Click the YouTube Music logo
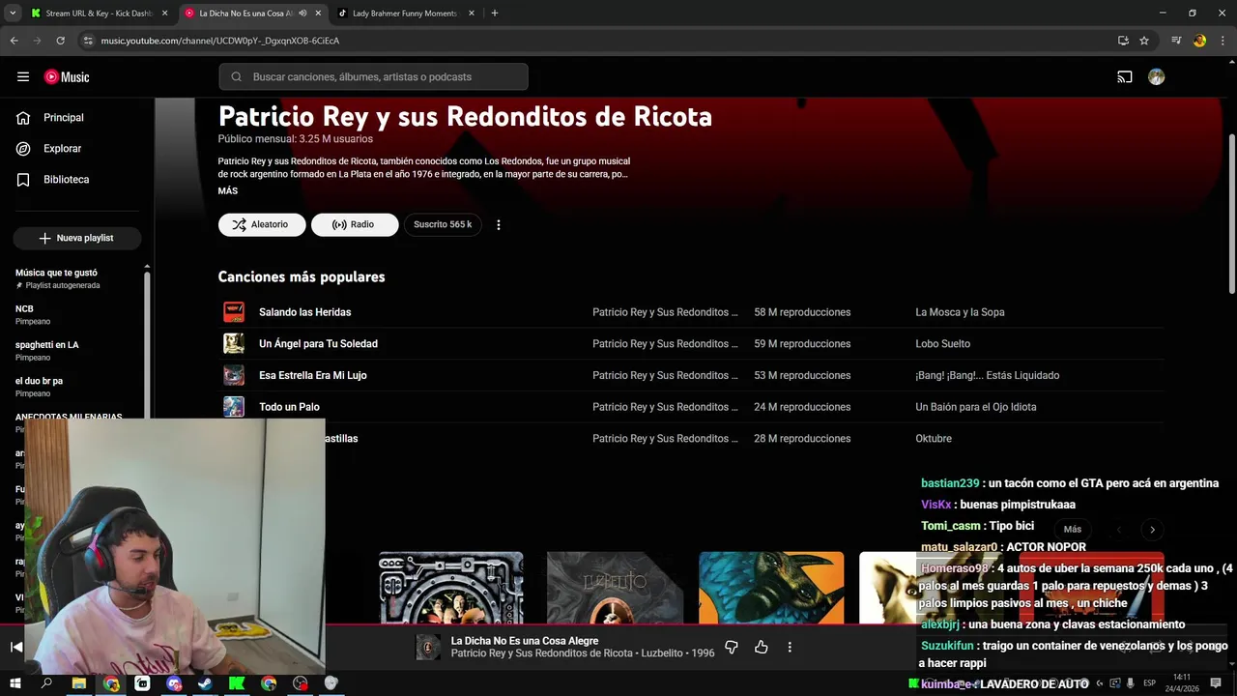1237x696 pixels. click(x=67, y=77)
